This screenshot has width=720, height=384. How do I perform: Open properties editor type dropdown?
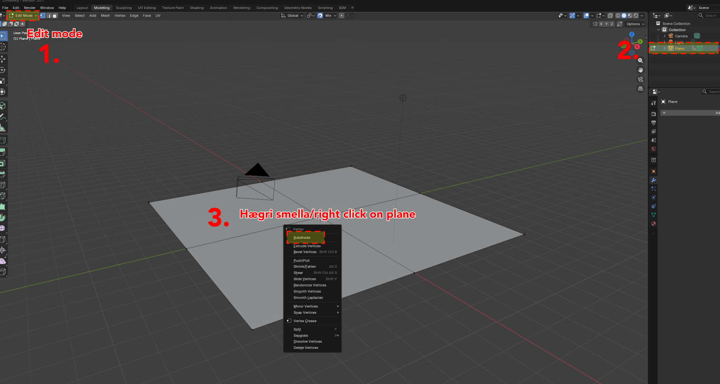point(655,92)
